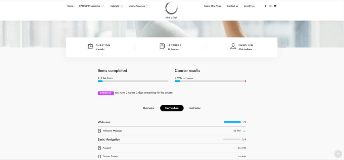The width and height of the screenshot is (344, 160).
Task: Click the Course results progress bar
Action: tap(210, 81)
